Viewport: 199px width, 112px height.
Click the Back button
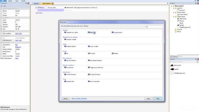point(149,99)
